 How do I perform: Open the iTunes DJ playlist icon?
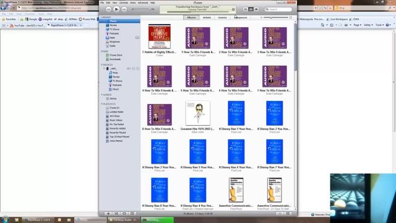coord(107,108)
